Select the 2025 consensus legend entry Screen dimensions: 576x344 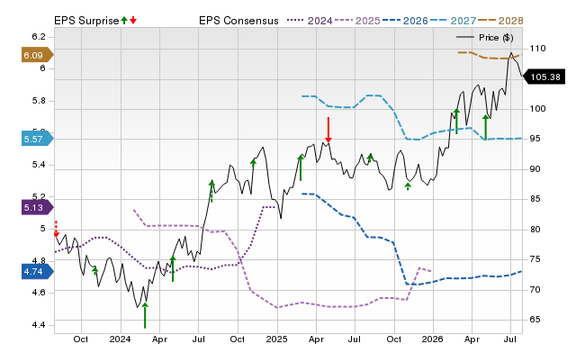tap(357, 21)
